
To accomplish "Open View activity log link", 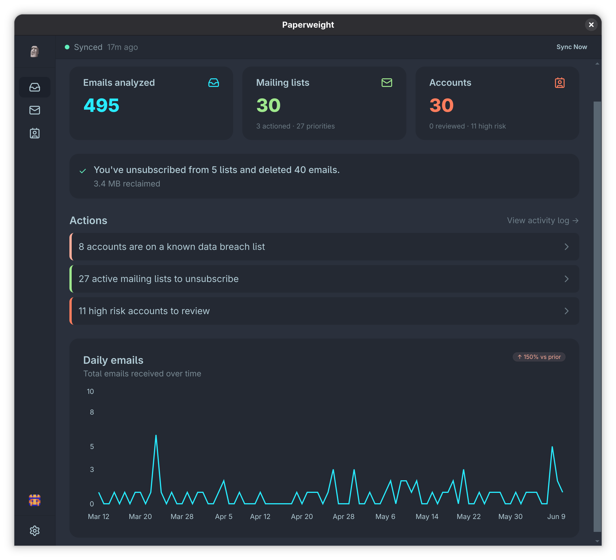I will (x=543, y=220).
